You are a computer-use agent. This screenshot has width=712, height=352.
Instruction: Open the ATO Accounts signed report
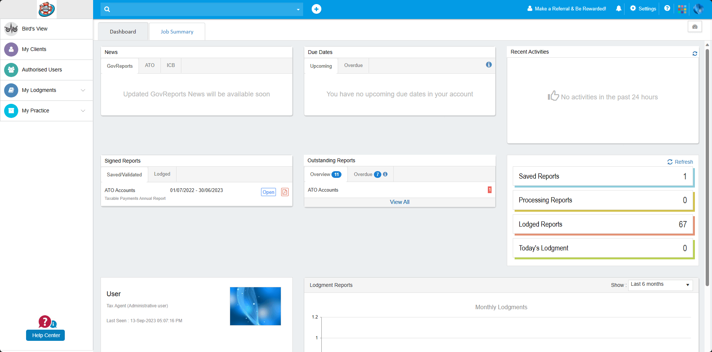268,192
